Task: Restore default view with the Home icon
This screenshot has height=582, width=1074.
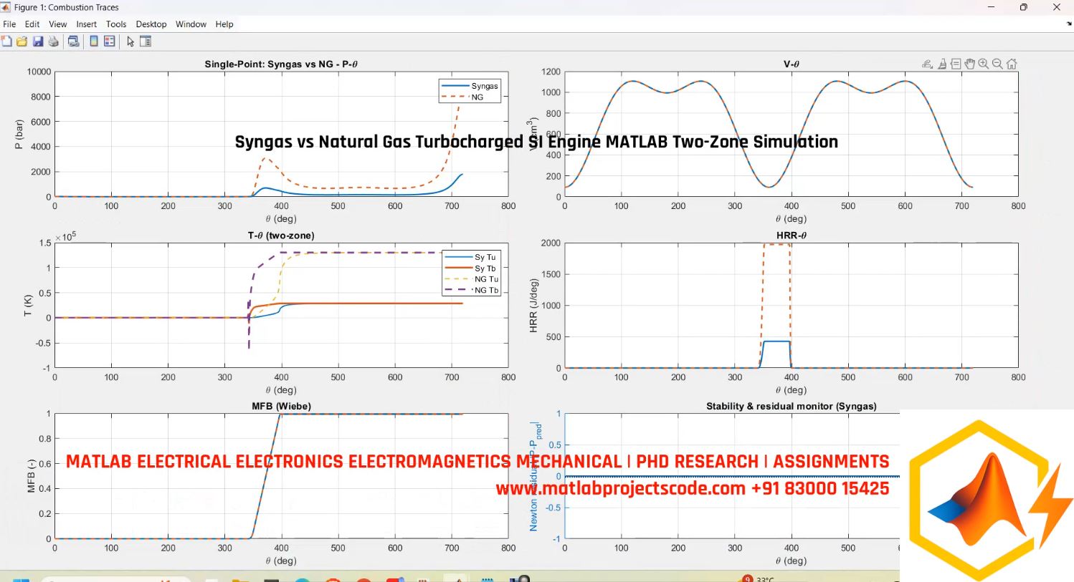Action: [x=1012, y=64]
